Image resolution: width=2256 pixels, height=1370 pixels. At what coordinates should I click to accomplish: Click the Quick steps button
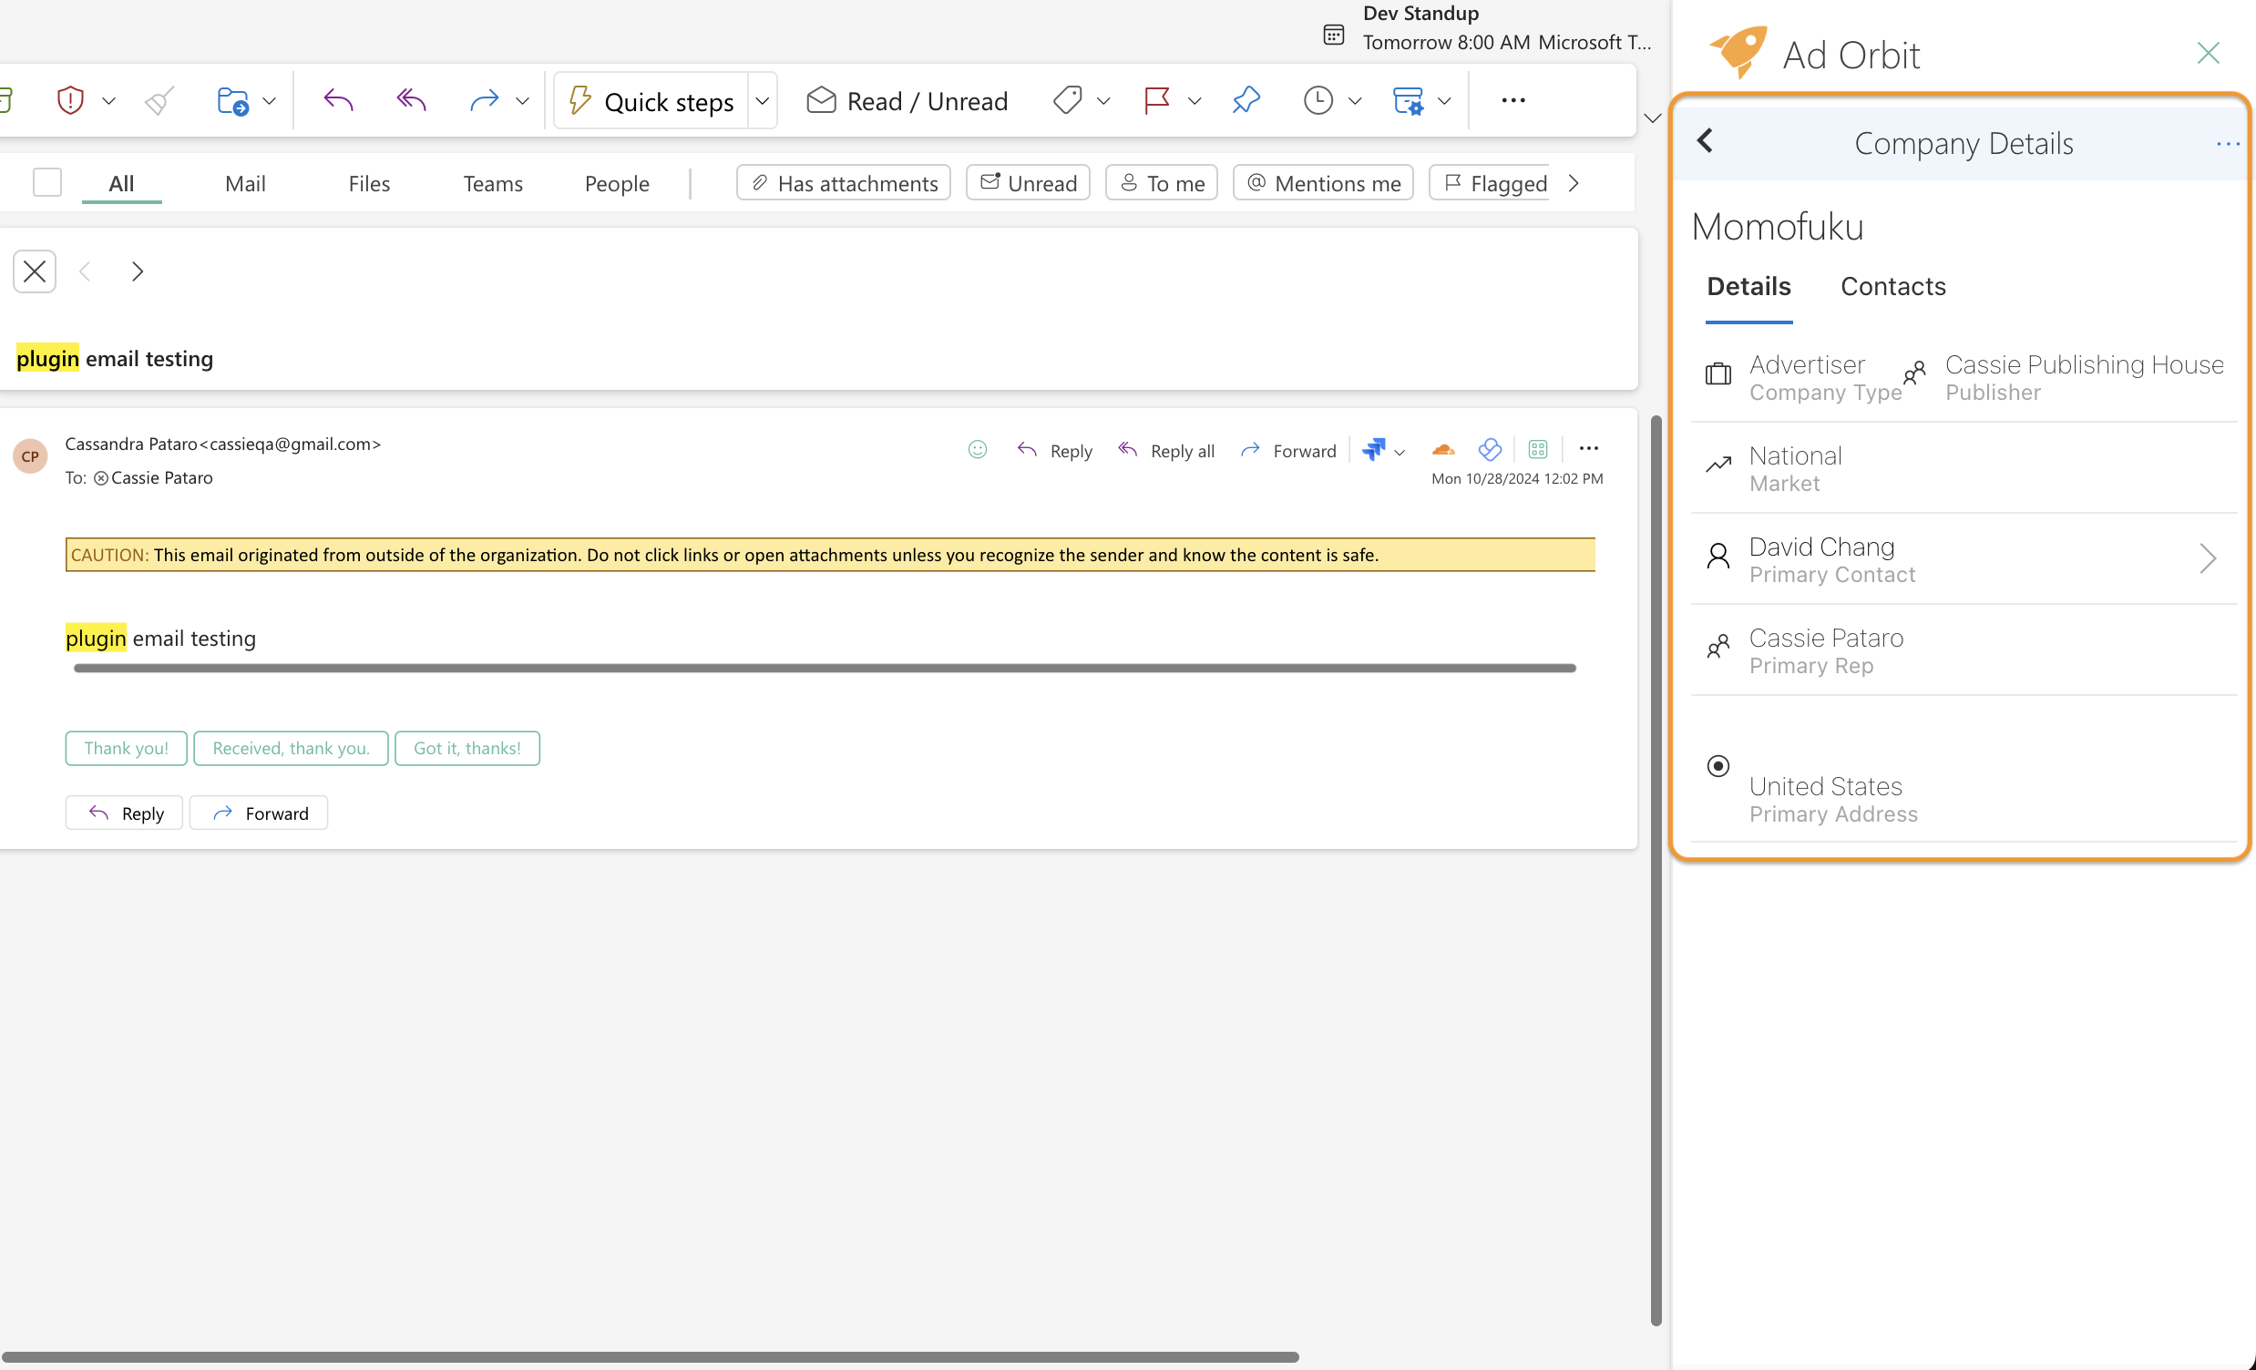pyautogui.click(x=651, y=101)
